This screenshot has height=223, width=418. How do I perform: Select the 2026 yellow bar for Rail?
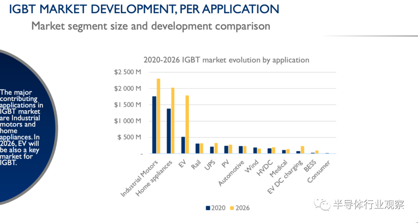tap(202, 149)
